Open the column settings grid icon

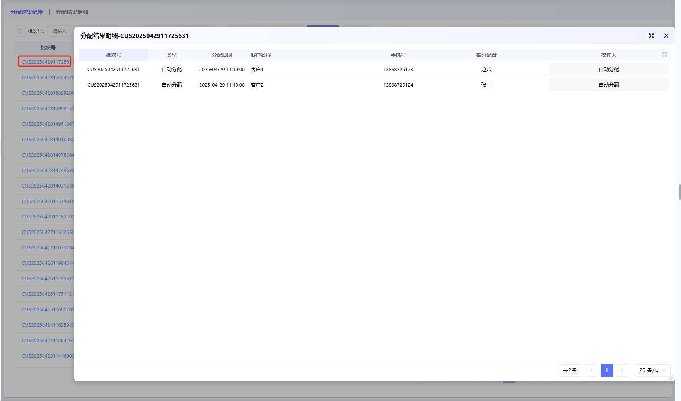[664, 55]
